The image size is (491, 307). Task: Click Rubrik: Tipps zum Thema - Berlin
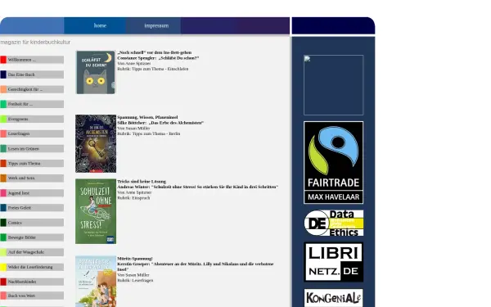tap(149, 133)
